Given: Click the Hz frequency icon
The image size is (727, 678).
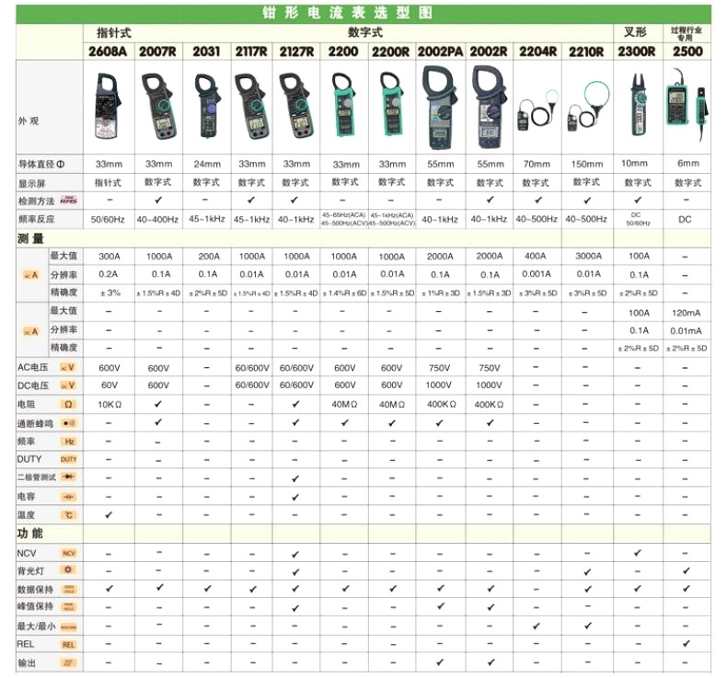Looking at the screenshot, I should (x=68, y=442).
